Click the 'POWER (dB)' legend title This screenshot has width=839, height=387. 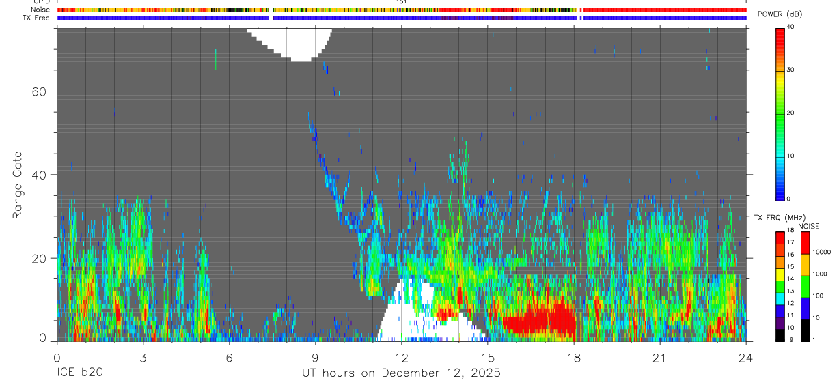pyautogui.click(x=780, y=14)
